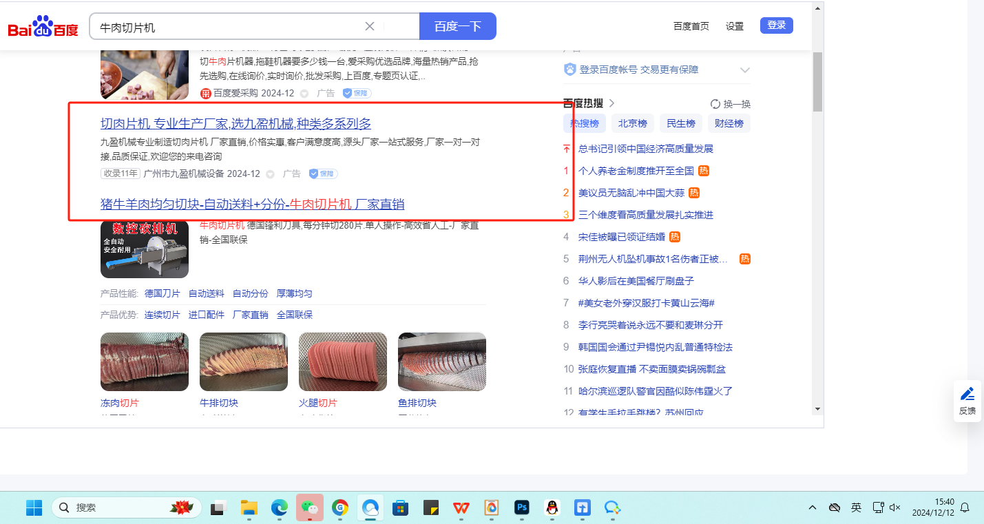The image size is (984, 524).
Task: Click the 德国刀片 product feature link
Action: click(x=163, y=293)
